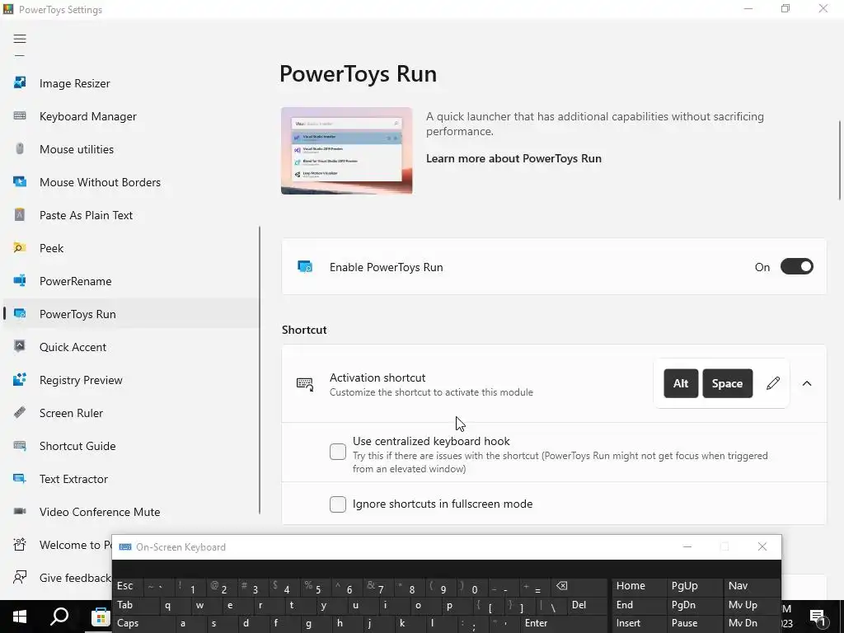Toggle Enable PowerToys Run switch
844x633 pixels.
click(x=797, y=267)
